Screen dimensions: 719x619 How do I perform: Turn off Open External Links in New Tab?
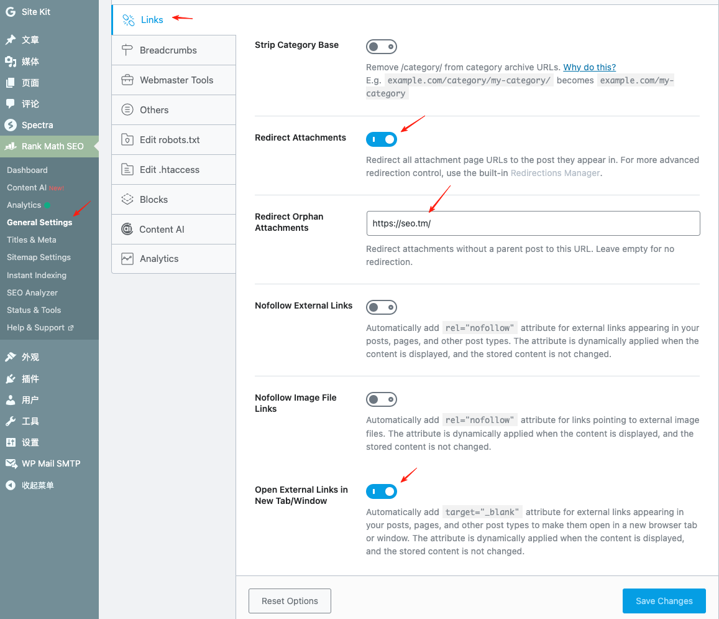coord(382,491)
